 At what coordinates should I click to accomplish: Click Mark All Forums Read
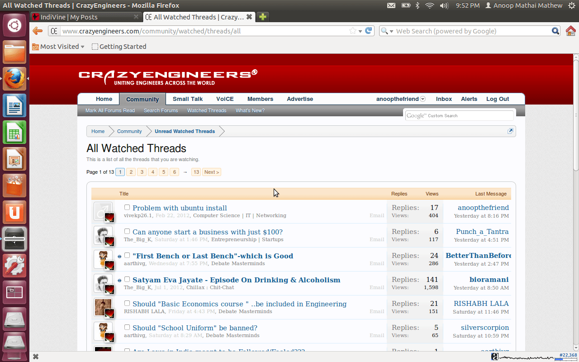(110, 110)
